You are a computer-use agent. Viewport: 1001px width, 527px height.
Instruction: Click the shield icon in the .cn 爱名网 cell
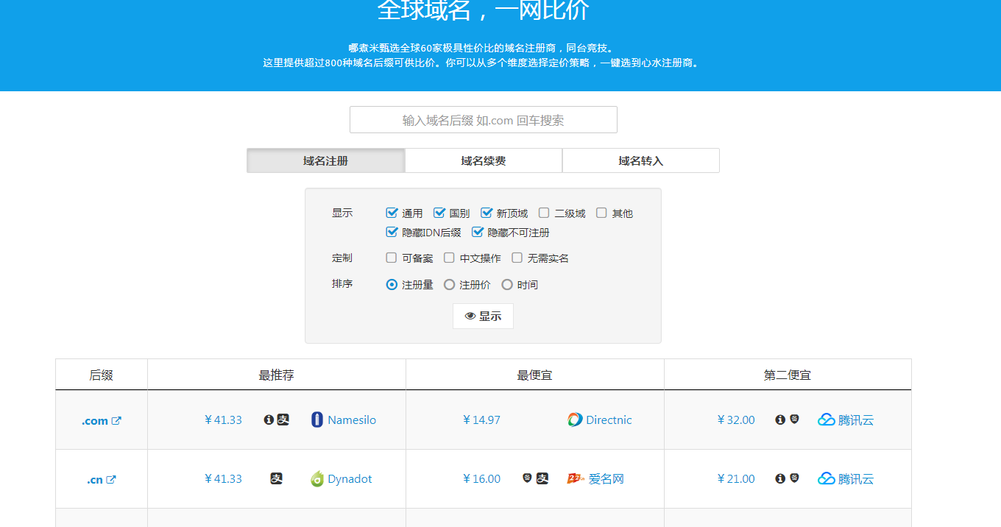tap(527, 478)
